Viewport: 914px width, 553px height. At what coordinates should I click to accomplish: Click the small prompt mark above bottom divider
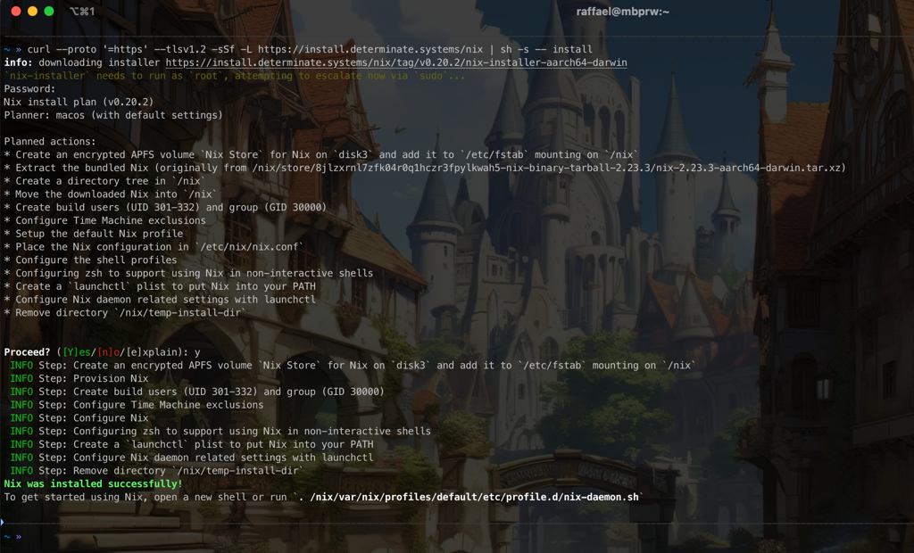pyautogui.click(x=3, y=522)
